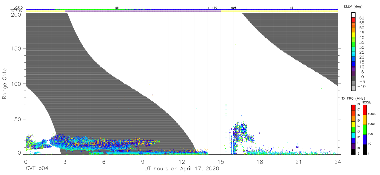Screen dimensions: 380x175
Task: Click the NOISE scale value 10000
Action: pyautogui.click(x=372, y=114)
